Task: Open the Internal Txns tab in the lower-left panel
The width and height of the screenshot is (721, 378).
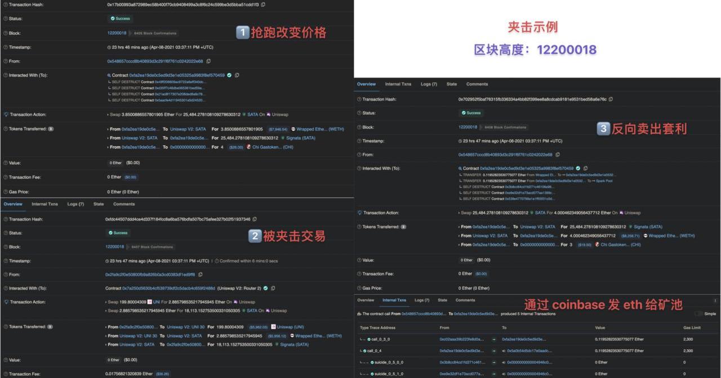Action: [44, 204]
